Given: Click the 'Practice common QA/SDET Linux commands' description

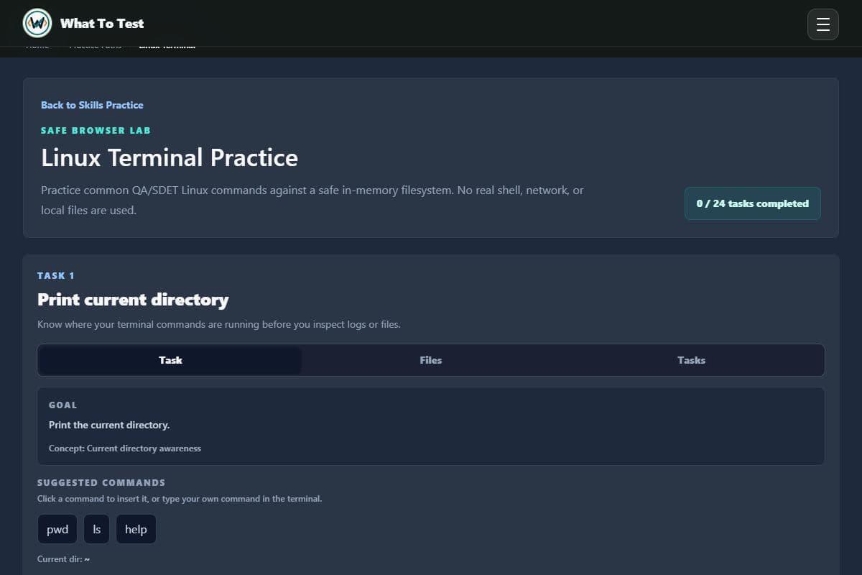Looking at the screenshot, I should 312,201.
